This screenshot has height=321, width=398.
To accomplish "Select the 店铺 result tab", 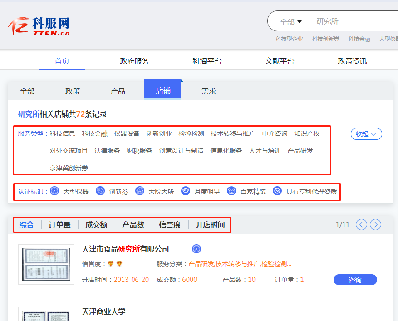I will point(162,89).
